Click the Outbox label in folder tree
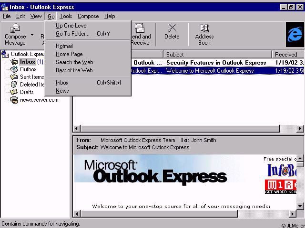The image size is (305, 228). pyautogui.click(x=28, y=69)
